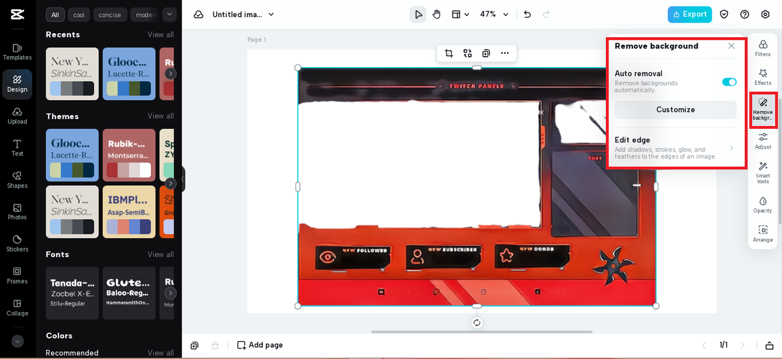The image size is (782, 359).
Task: Select the pointer select tool
Action: coord(418,15)
